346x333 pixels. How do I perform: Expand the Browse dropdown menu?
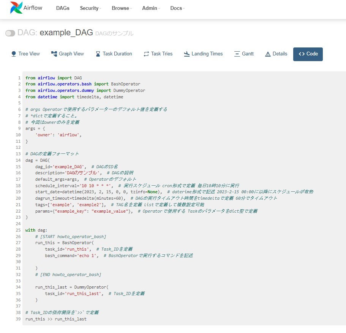tap(121, 8)
